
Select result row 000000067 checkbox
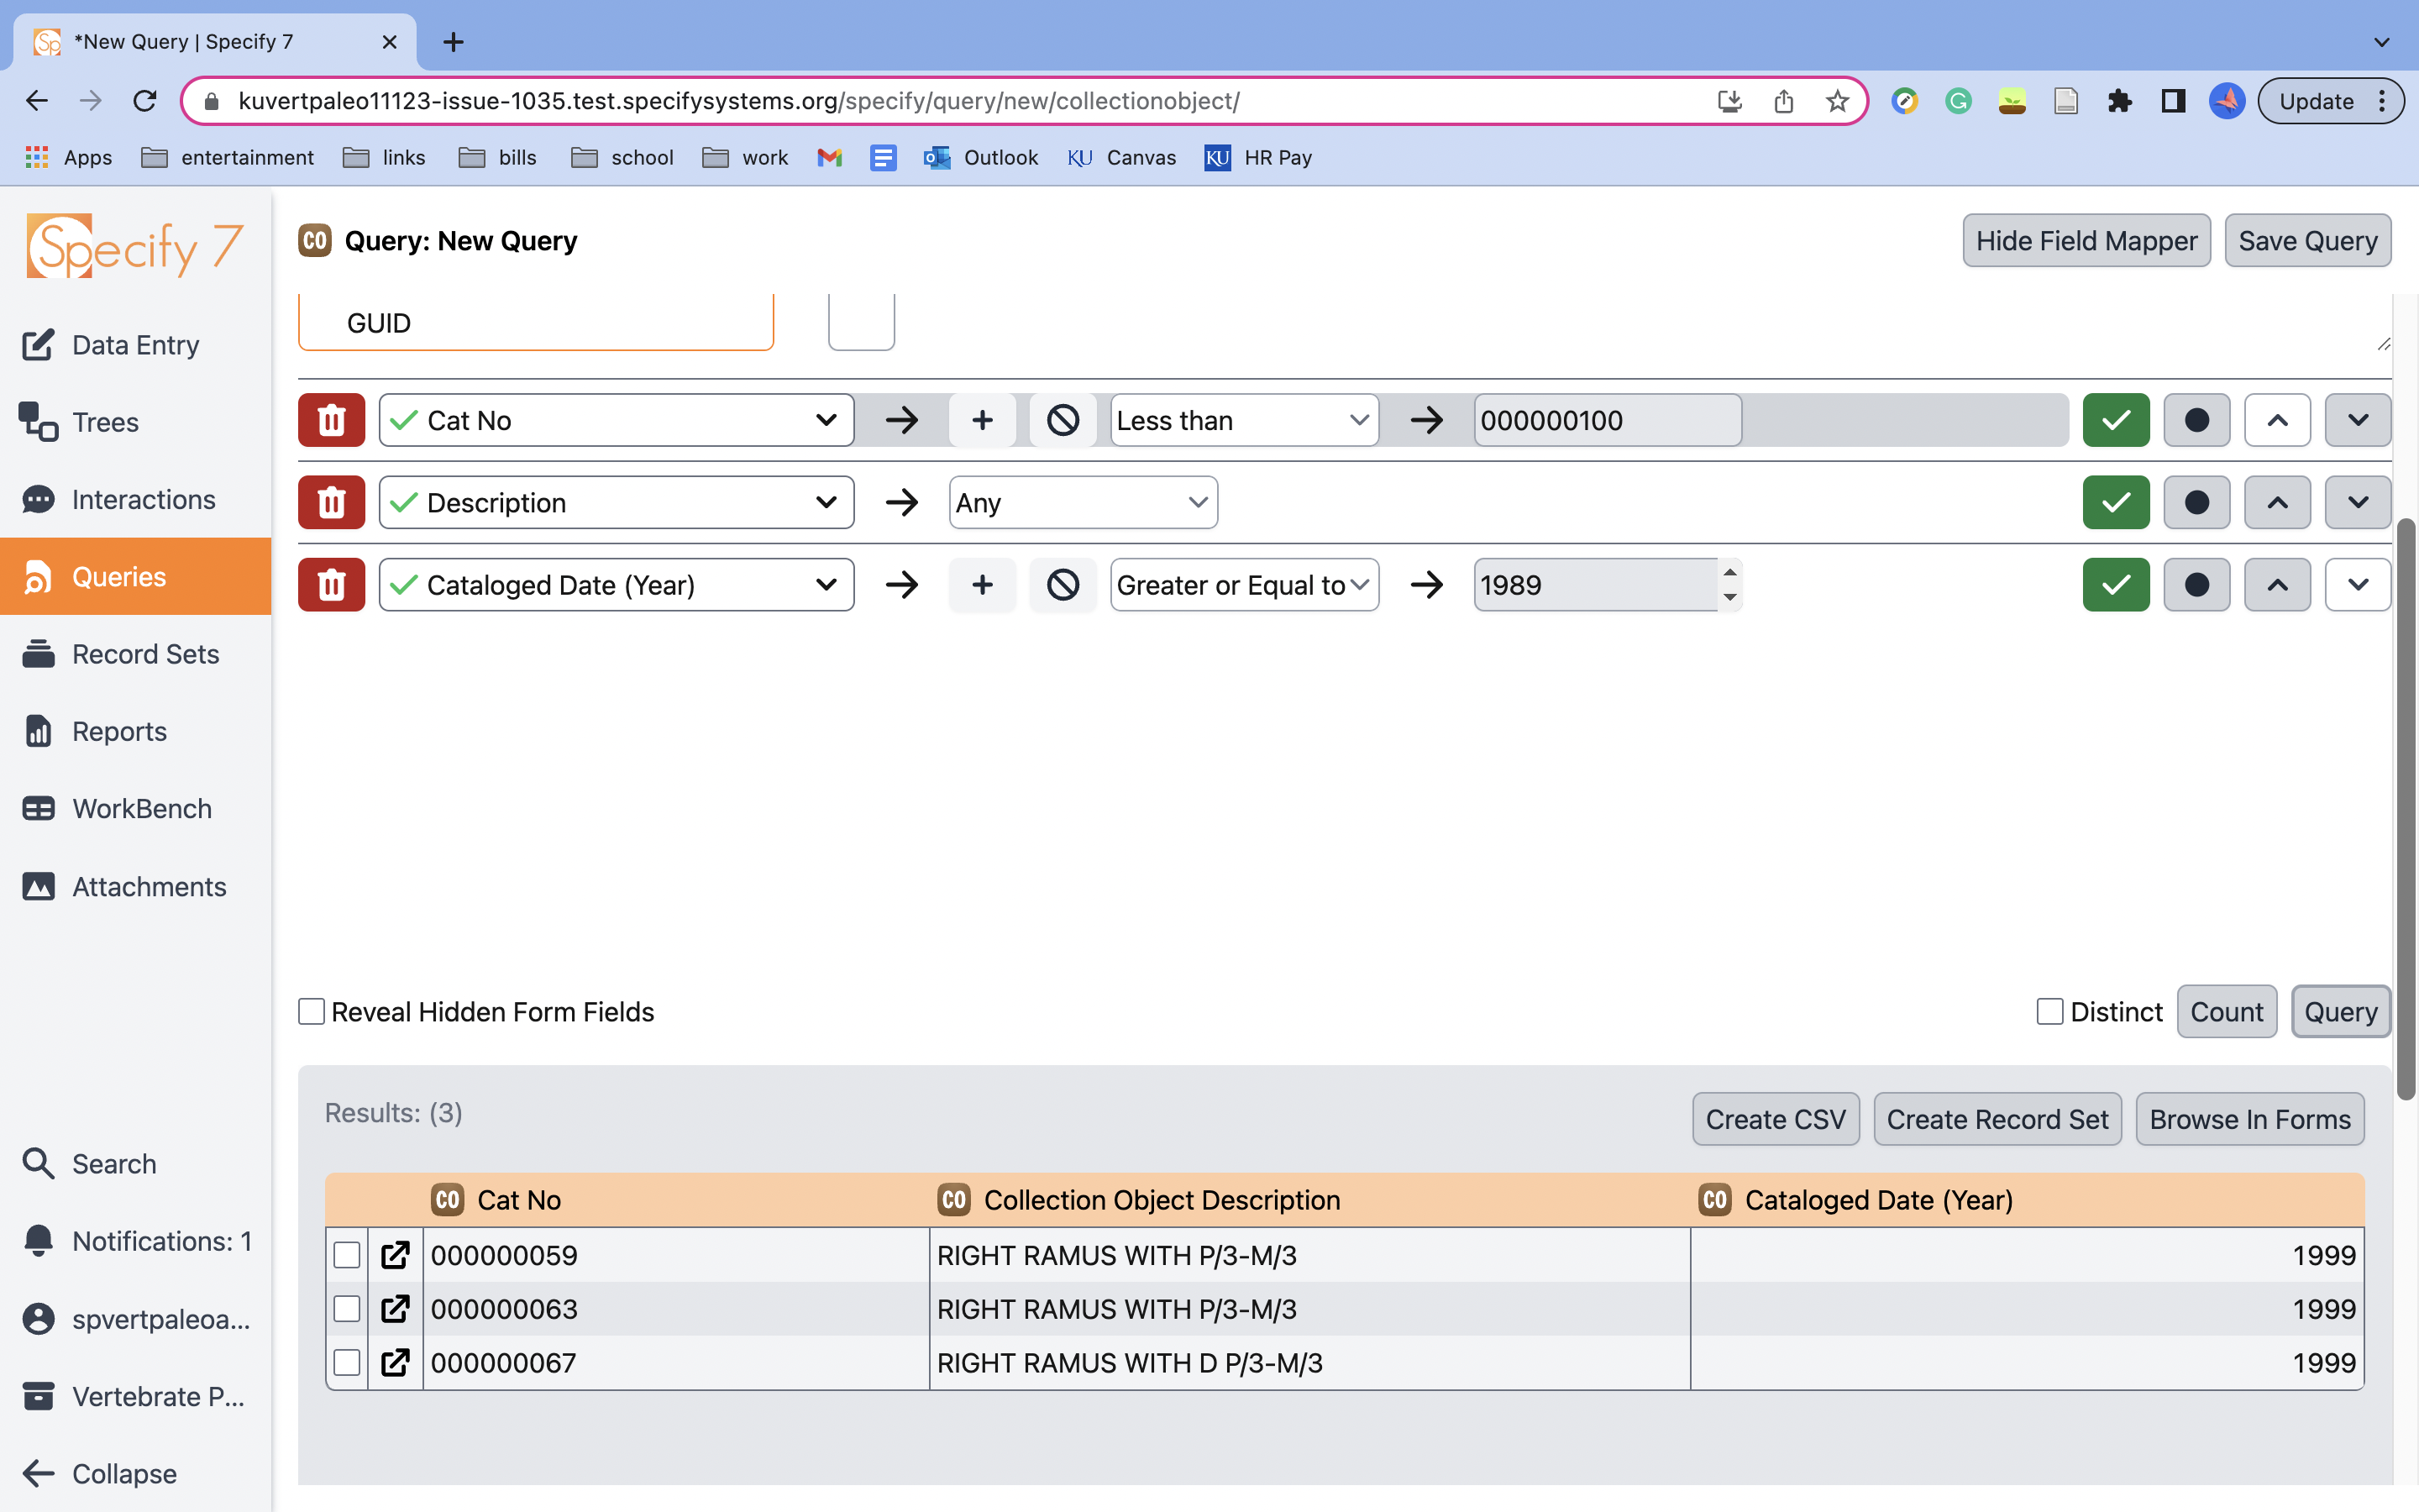point(347,1363)
